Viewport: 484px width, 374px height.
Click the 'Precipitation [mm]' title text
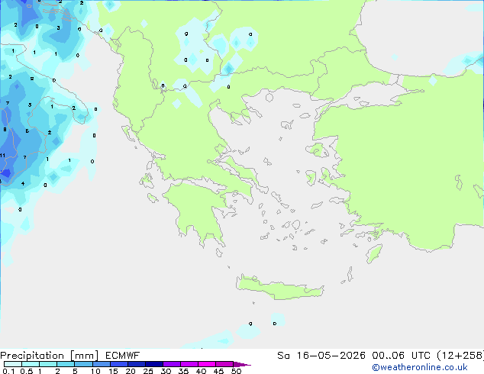49,356
